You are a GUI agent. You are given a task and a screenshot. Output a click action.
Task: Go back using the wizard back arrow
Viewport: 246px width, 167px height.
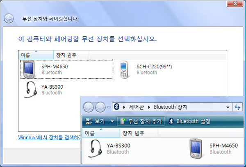pyautogui.click(x=9, y=19)
